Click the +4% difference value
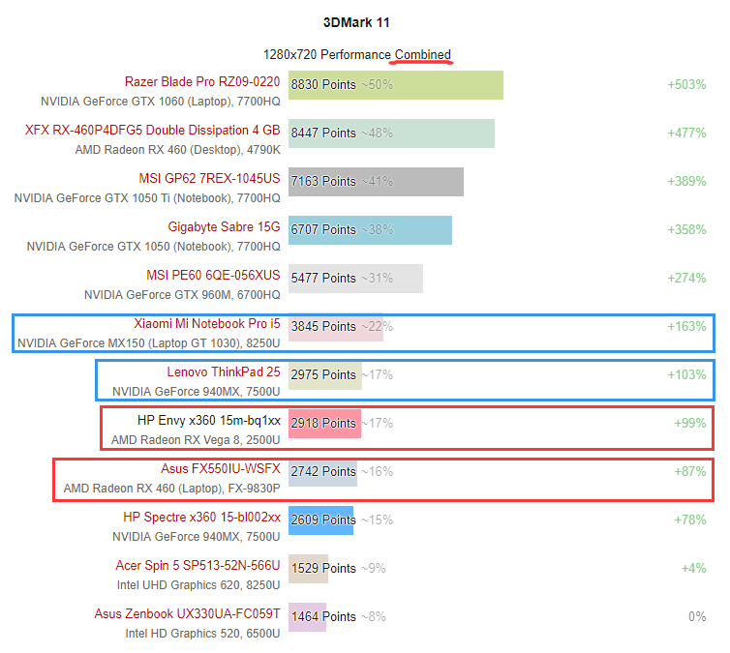730x653 pixels. pos(693,569)
